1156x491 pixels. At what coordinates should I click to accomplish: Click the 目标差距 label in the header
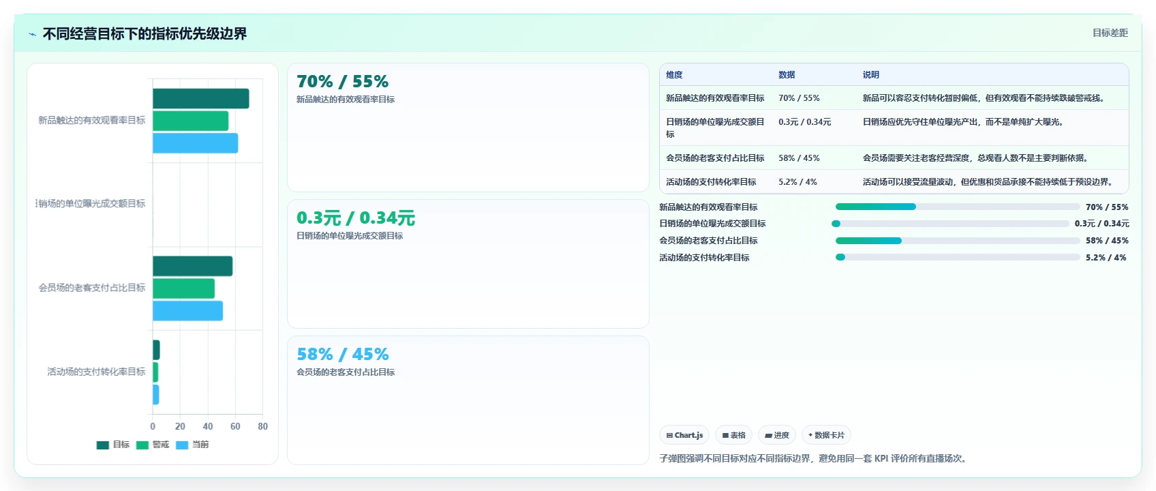click(x=1110, y=33)
